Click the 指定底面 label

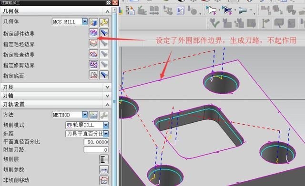tap(14, 76)
